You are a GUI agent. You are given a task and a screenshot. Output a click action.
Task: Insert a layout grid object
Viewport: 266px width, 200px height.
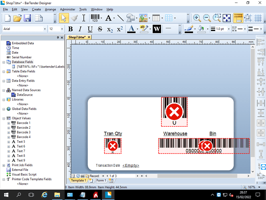169,18
